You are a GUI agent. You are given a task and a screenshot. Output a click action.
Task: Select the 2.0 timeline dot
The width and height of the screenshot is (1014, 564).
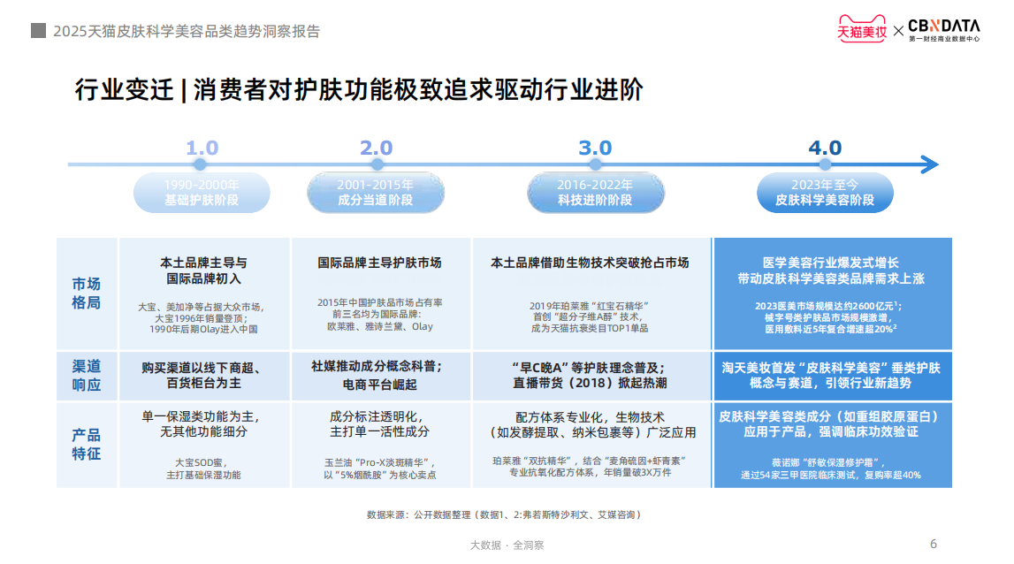pos(376,164)
